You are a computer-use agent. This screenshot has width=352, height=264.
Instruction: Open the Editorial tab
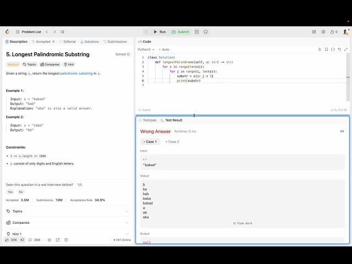point(67,42)
